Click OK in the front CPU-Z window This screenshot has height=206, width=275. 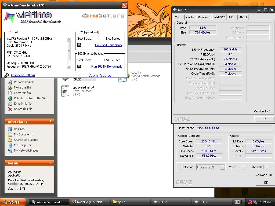pos(264,119)
